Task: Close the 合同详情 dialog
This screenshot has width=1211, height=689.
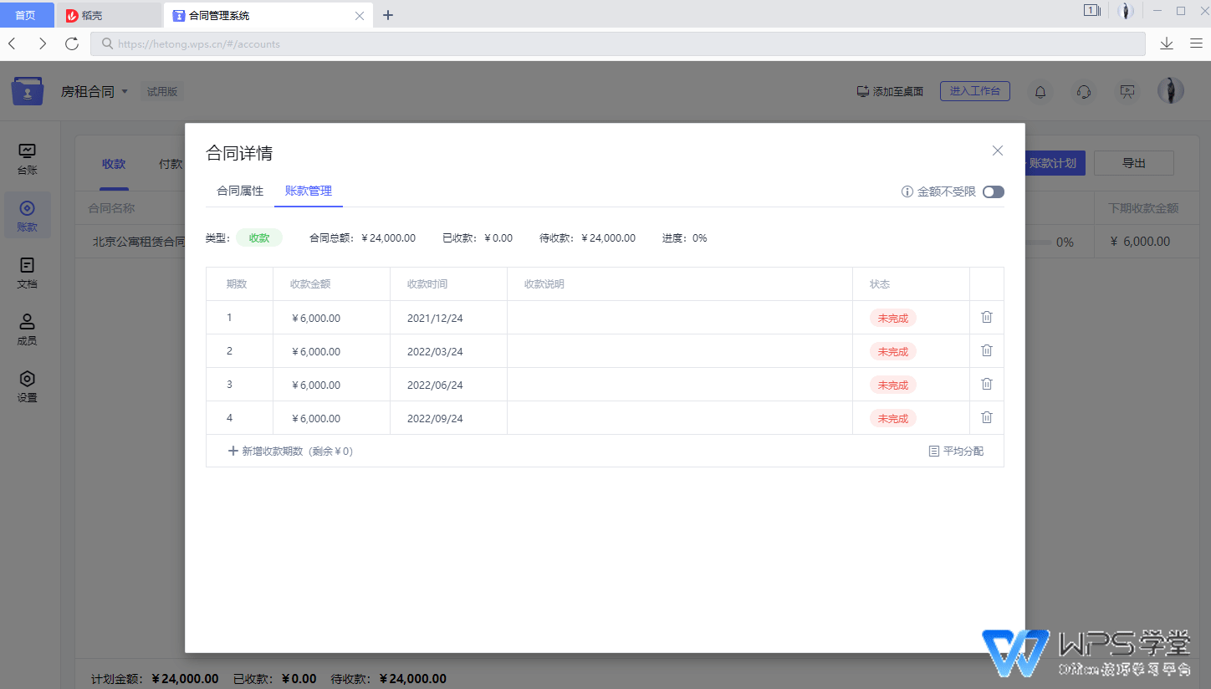Action: (x=997, y=151)
